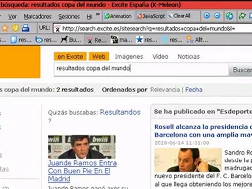The image size is (252, 189).
Task: Open the Rosell alcanza la presidencia headline
Action: pos(203,131)
